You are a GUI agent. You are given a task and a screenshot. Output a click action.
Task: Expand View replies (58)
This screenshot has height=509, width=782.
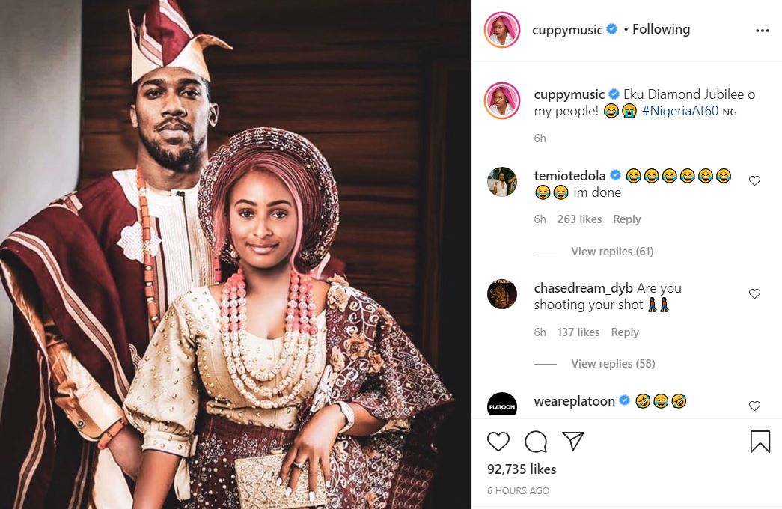coord(612,364)
